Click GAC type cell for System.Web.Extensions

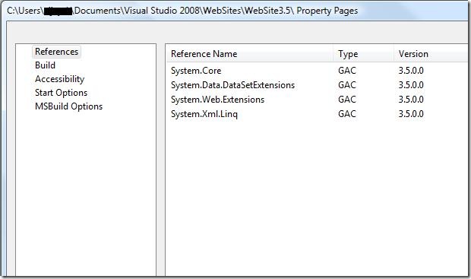click(347, 100)
